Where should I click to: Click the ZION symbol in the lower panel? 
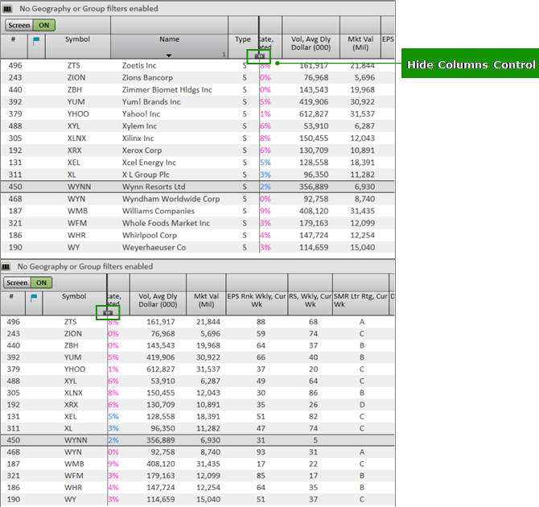73,334
